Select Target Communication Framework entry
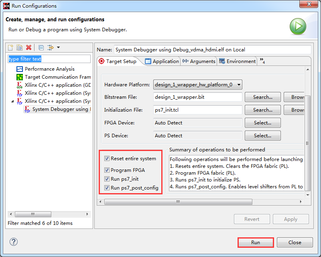 (58, 77)
